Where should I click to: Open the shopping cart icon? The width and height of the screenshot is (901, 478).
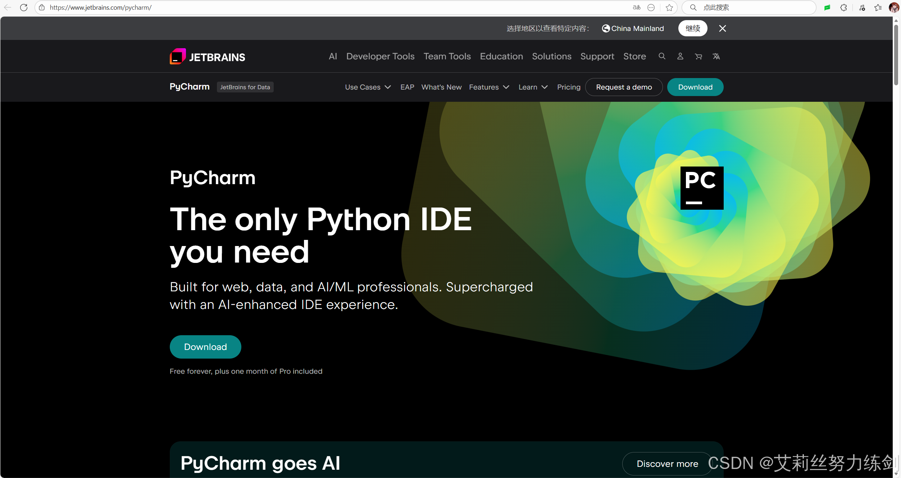click(698, 56)
